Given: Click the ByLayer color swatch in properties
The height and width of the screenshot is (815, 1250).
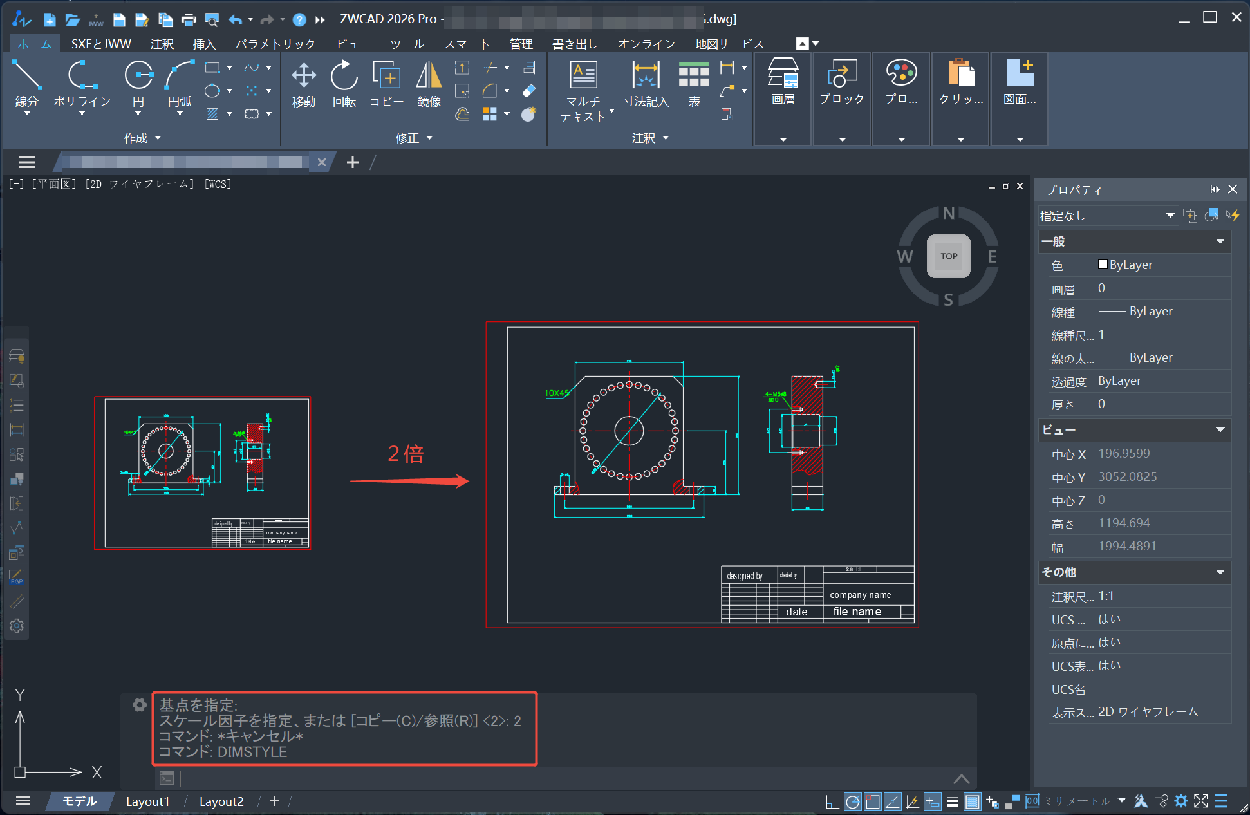Looking at the screenshot, I should 1103,265.
